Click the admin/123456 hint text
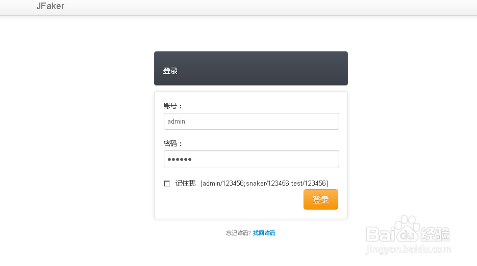477x266 pixels. [223, 183]
